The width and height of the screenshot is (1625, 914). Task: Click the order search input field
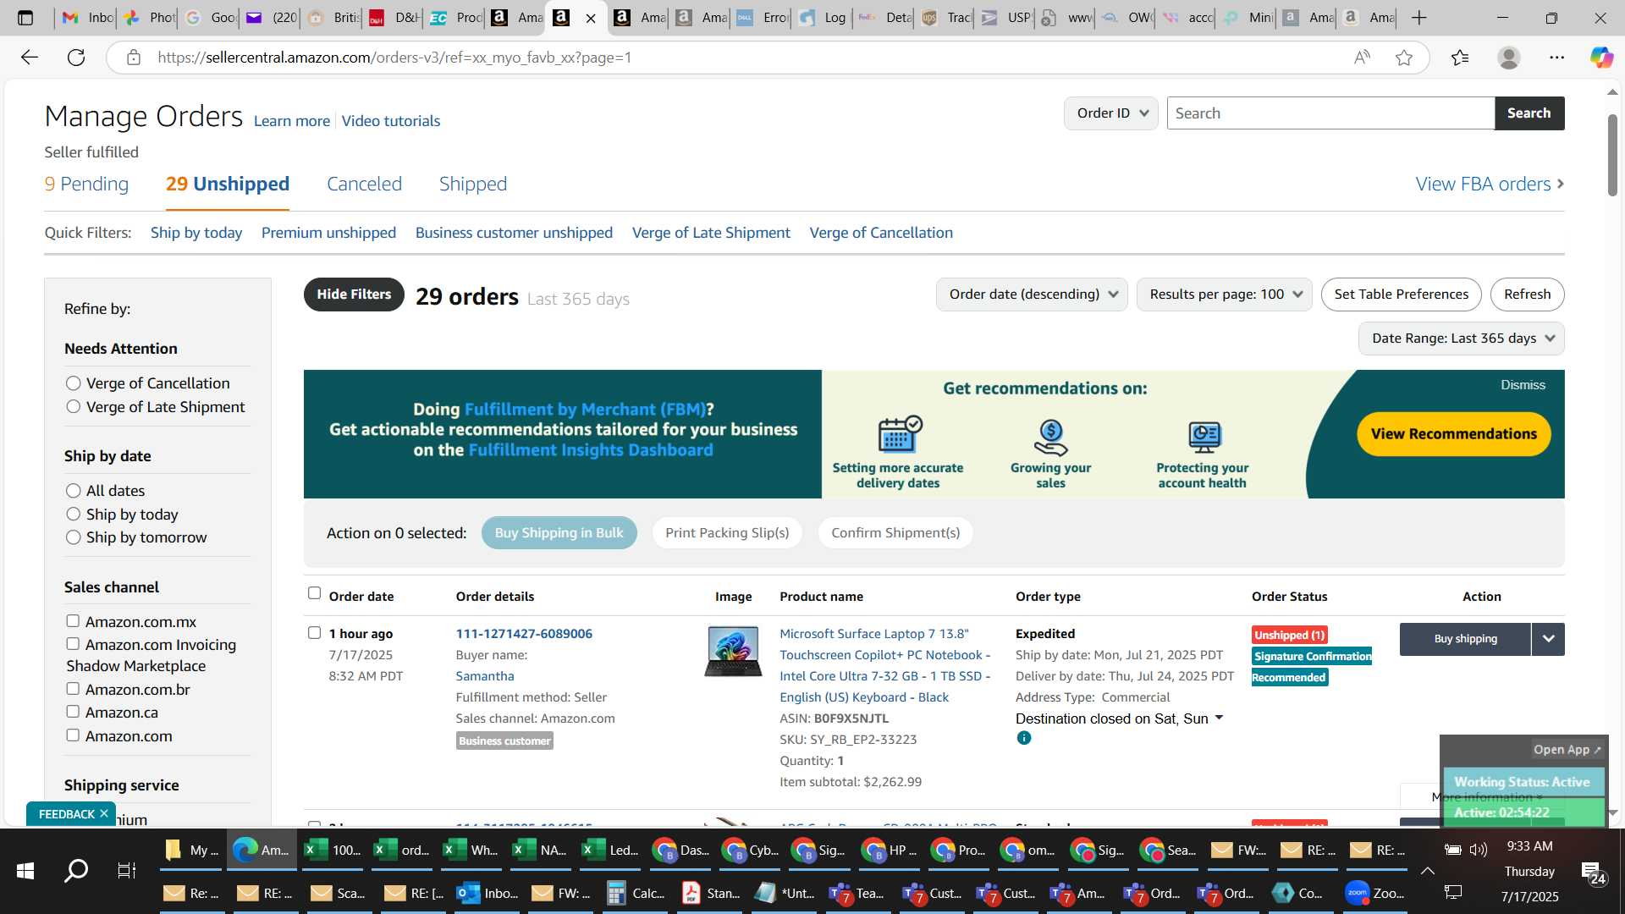1330,113
